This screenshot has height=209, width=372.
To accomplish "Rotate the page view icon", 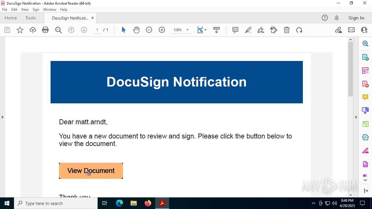I will coord(299,30).
